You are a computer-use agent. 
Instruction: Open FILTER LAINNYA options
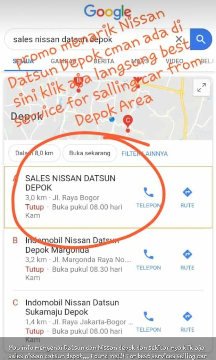pyautogui.click(x=144, y=154)
